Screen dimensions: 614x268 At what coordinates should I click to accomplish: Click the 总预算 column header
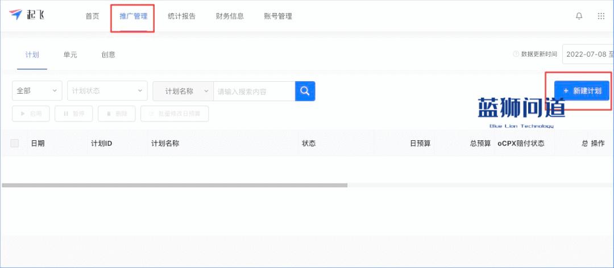[480, 144]
